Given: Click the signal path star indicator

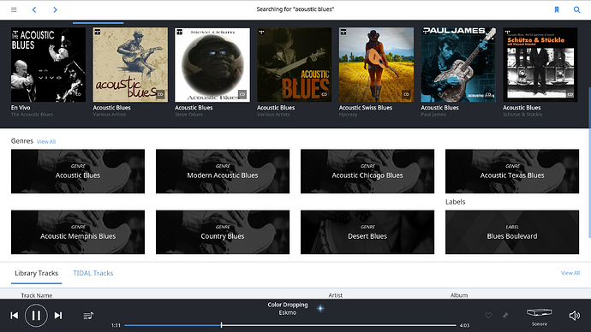Looking at the screenshot, I should 320,309.
